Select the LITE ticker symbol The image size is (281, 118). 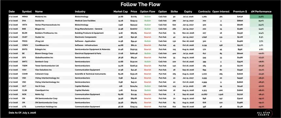coord(24,107)
